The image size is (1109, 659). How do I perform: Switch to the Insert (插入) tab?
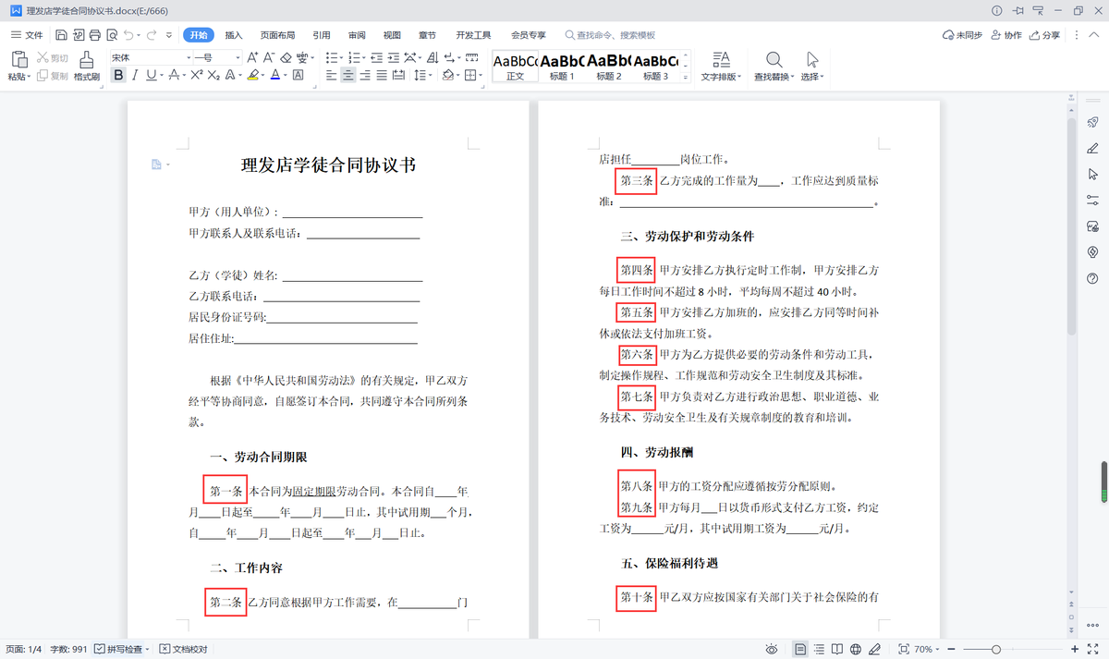click(x=234, y=35)
